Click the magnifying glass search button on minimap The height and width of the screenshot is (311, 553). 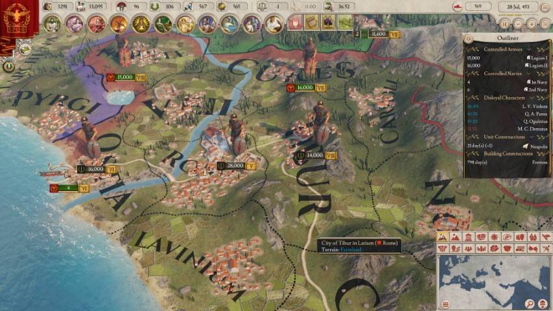click(x=530, y=304)
